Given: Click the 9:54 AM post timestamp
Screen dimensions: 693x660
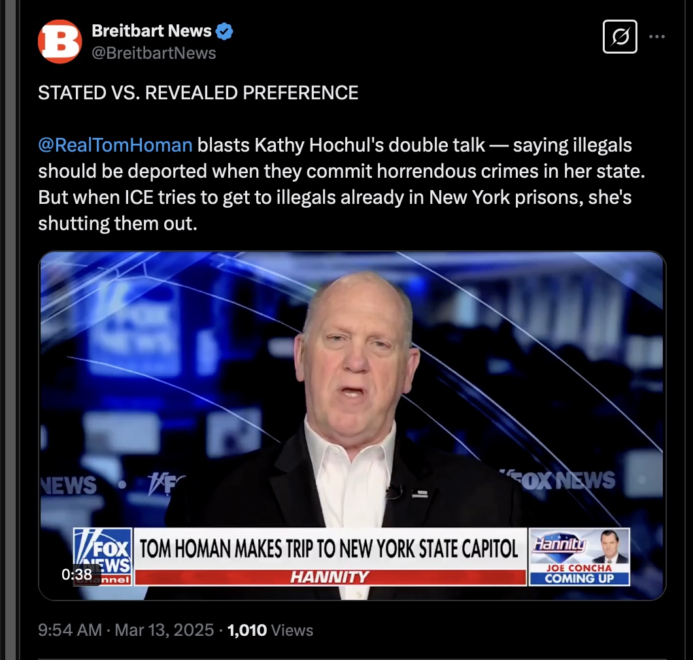Looking at the screenshot, I should (x=70, y=630).
